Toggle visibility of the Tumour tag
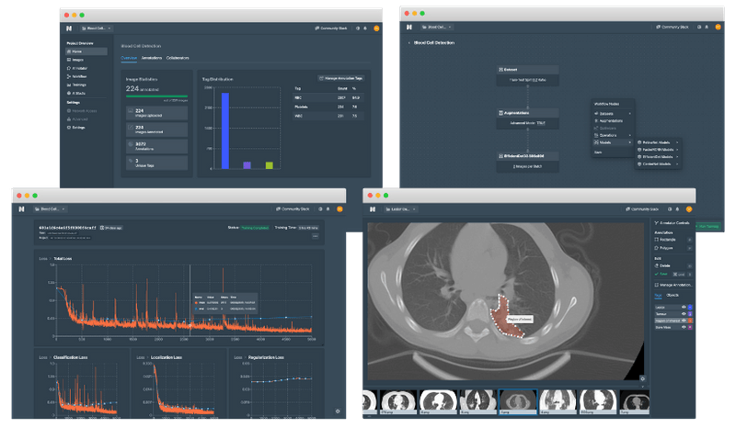The width and height of the screenshot is (736, 428). [684, 313]
